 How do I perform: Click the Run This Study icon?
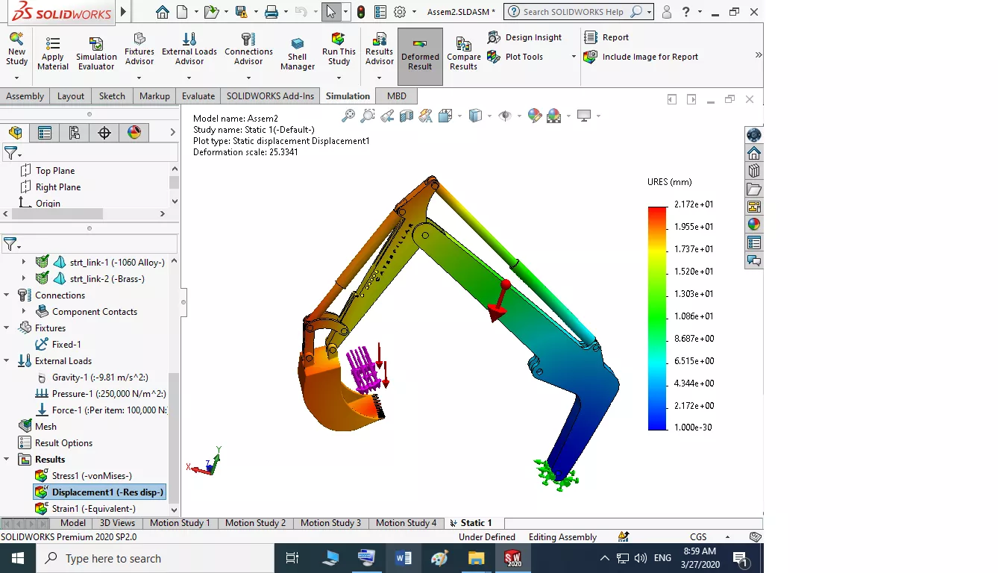click(x=339, y=40)
